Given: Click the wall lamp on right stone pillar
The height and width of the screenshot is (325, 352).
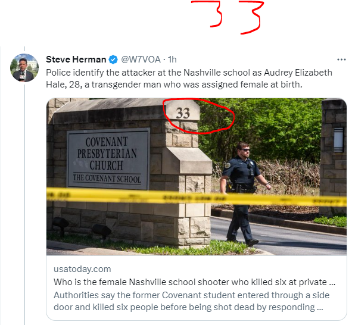Looking at the screenshot, I should click(x=338, y=140).
